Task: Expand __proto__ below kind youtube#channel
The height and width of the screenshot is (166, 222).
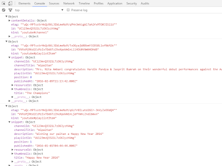Action: [10, 36]
